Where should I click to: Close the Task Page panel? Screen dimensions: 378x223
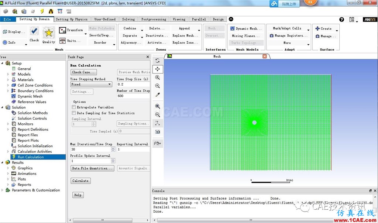coord(148,57)
